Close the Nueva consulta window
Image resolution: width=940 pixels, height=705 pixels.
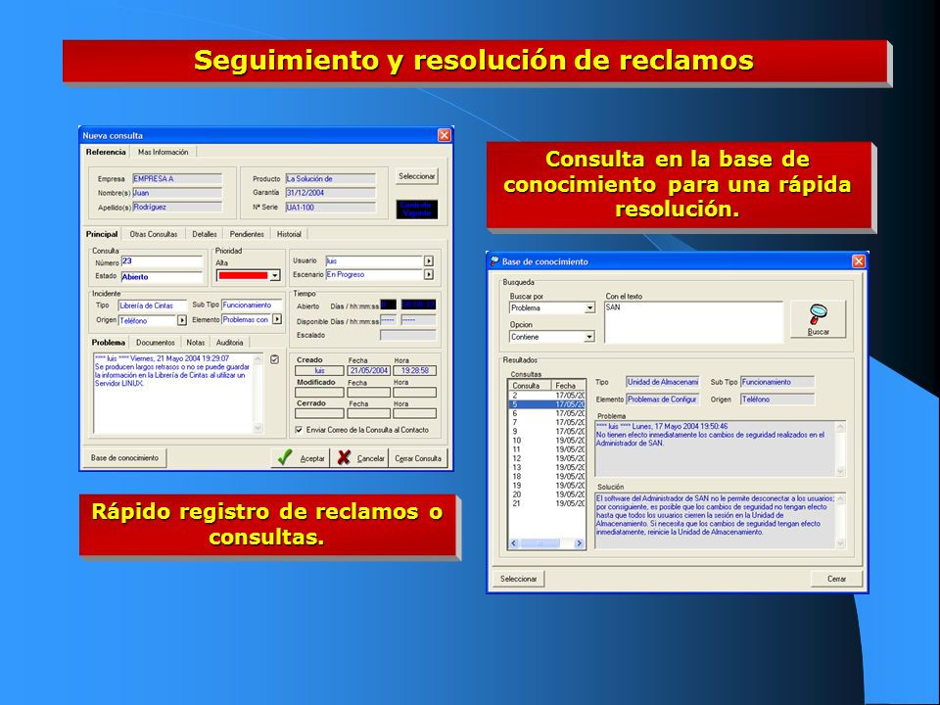pyautogui.click(x=444, y=135)
